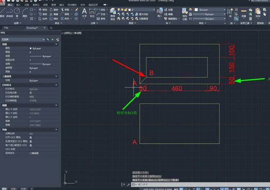Select the Rectangle tool
Viewport: 270px width, 190px height.
tap(31, 9)
